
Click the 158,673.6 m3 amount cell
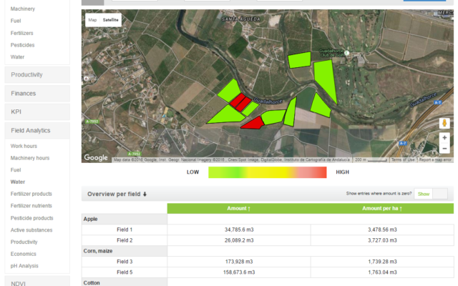[239, 272]
